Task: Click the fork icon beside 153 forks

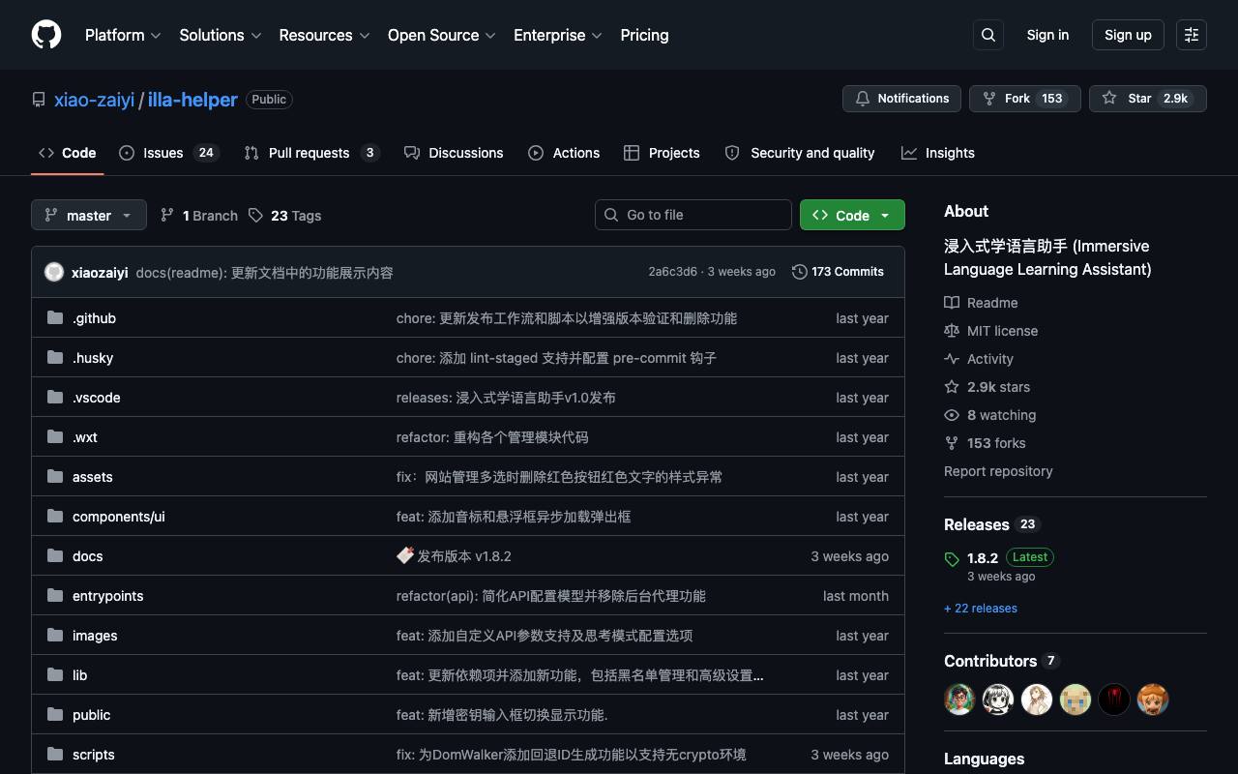Action: click(x=952, y=443)
